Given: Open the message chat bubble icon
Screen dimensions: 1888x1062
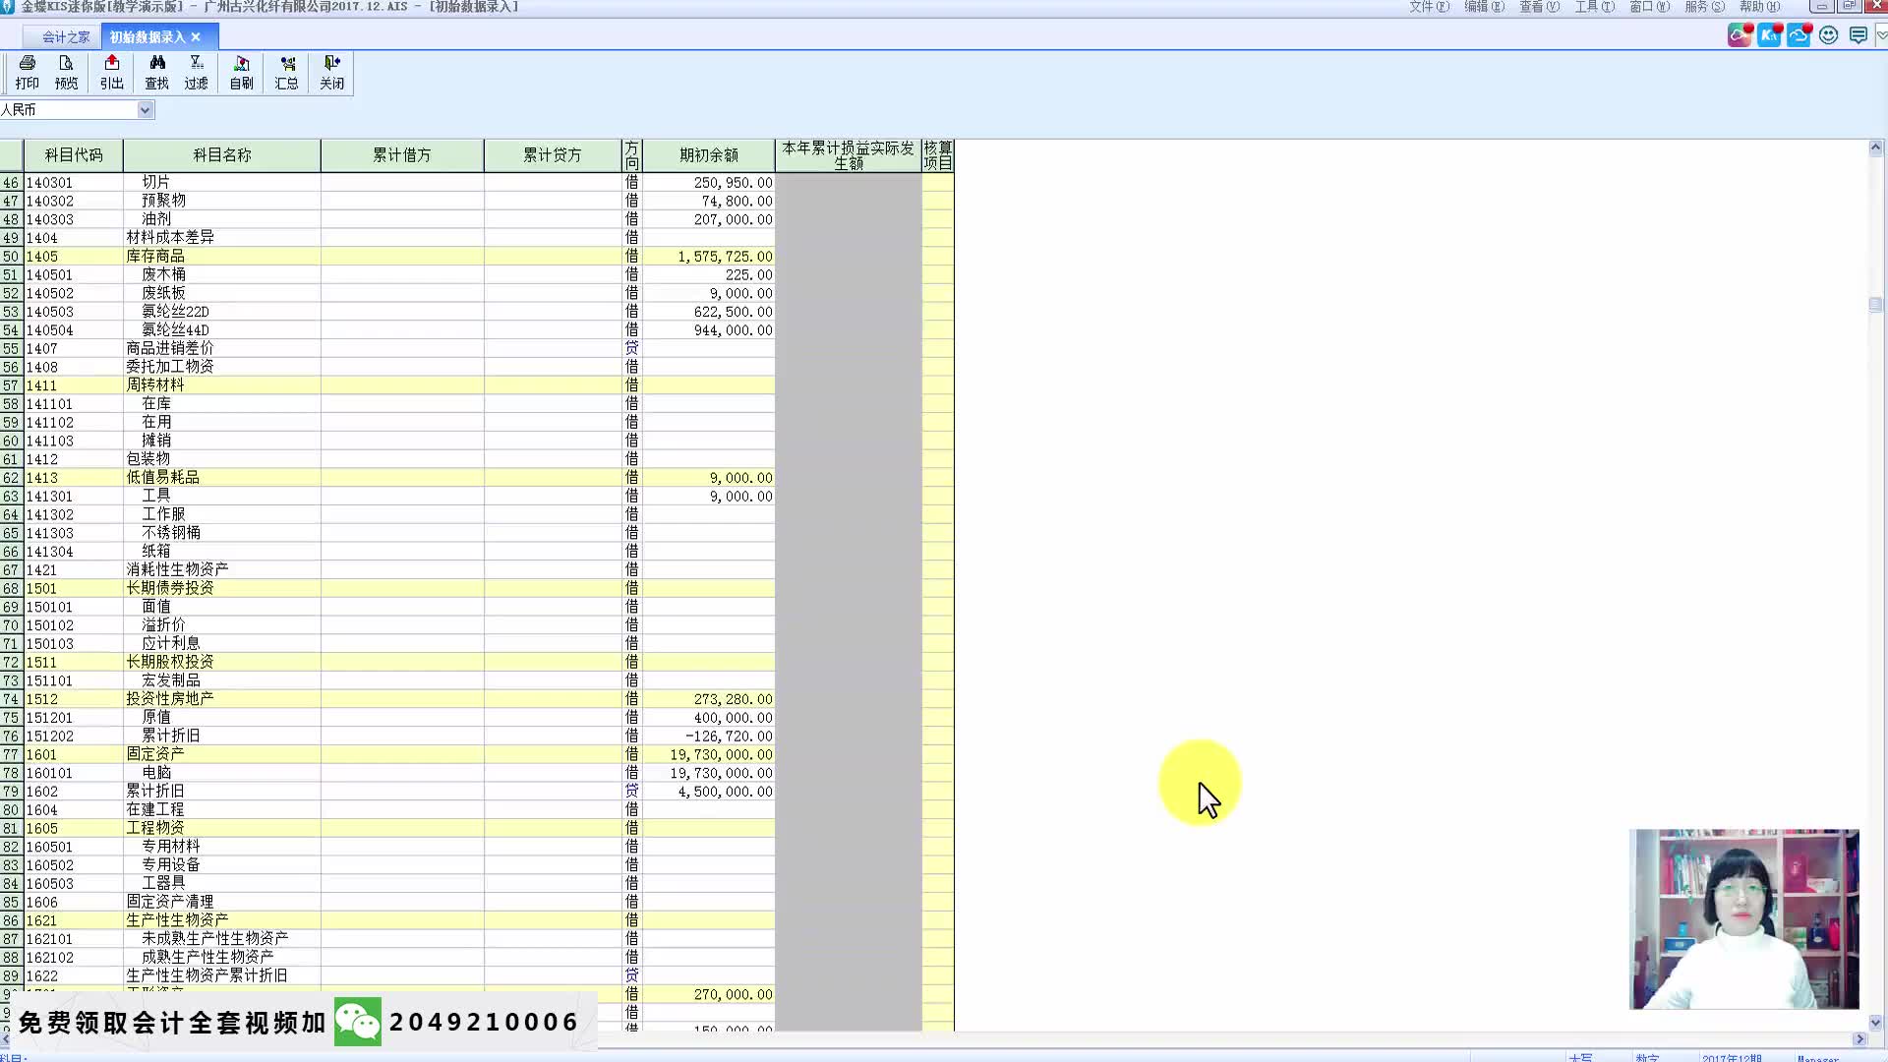Looking at the screenshot, I should click(x=1858, y=36).
